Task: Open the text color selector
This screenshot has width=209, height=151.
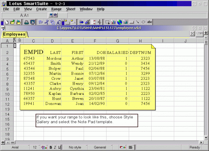Action: coord(44,147)
